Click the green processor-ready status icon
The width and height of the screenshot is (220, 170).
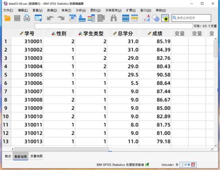pyautogui.click(x=147, y=164)
